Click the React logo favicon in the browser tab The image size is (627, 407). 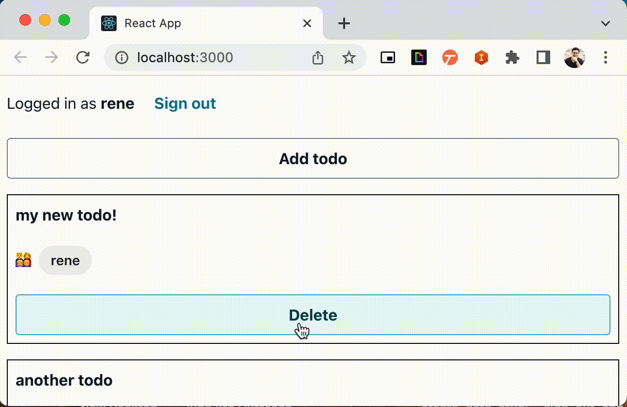(109, 23)
